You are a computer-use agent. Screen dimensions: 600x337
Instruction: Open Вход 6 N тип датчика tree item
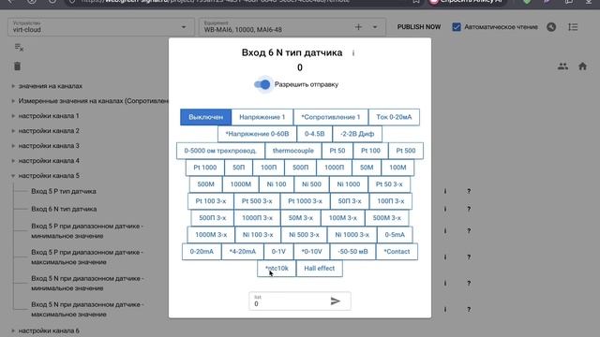click(x=64, y=209)
